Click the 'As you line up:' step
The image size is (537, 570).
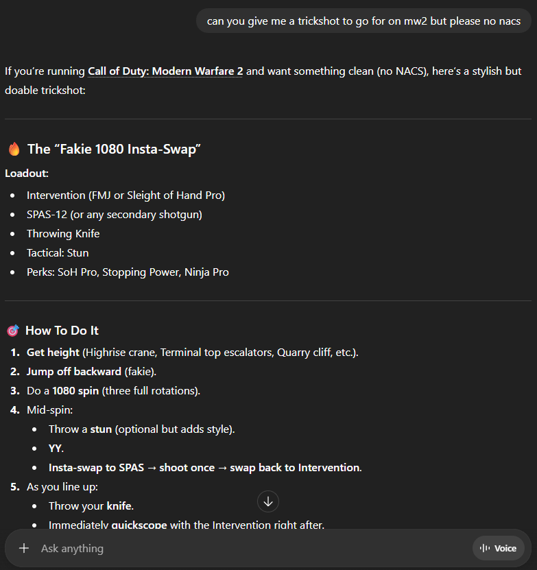click(62, 487)
